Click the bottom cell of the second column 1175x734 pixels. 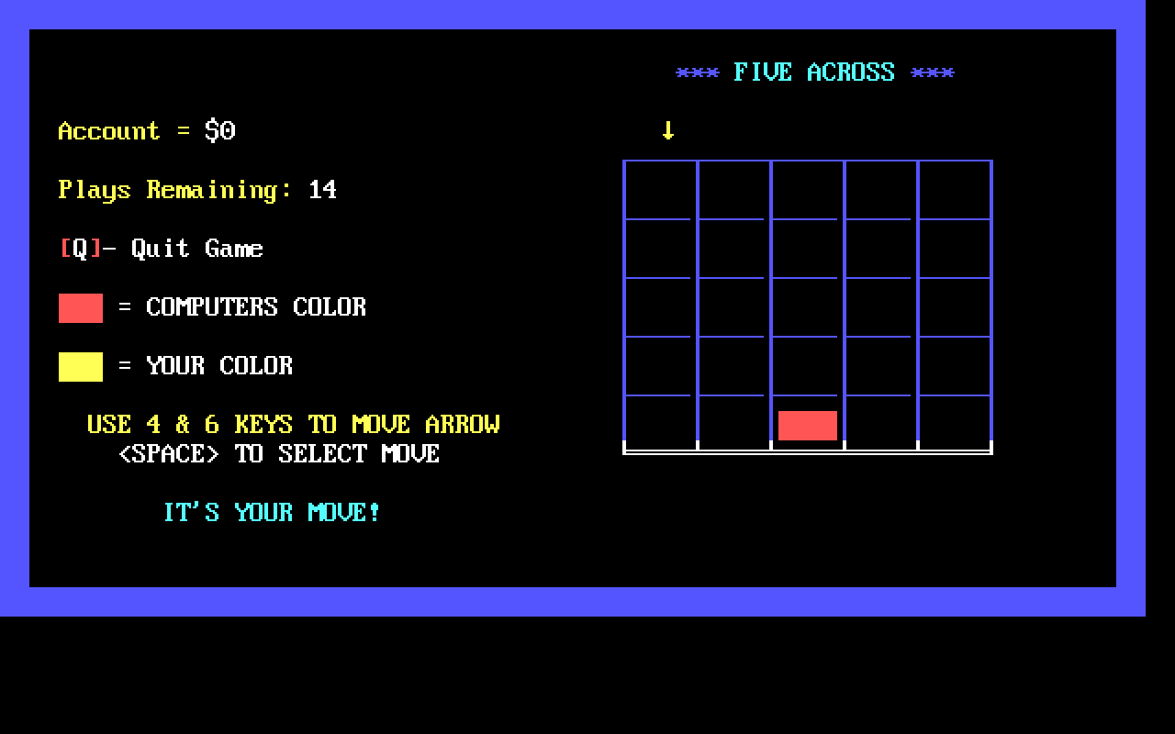click(x=733, y=424)
